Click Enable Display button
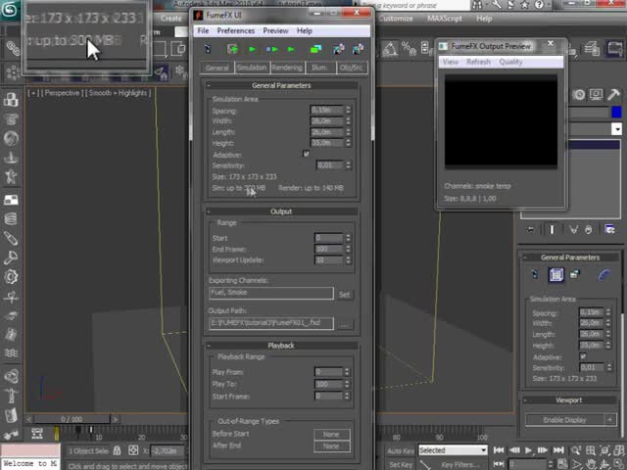 [564, 420]
